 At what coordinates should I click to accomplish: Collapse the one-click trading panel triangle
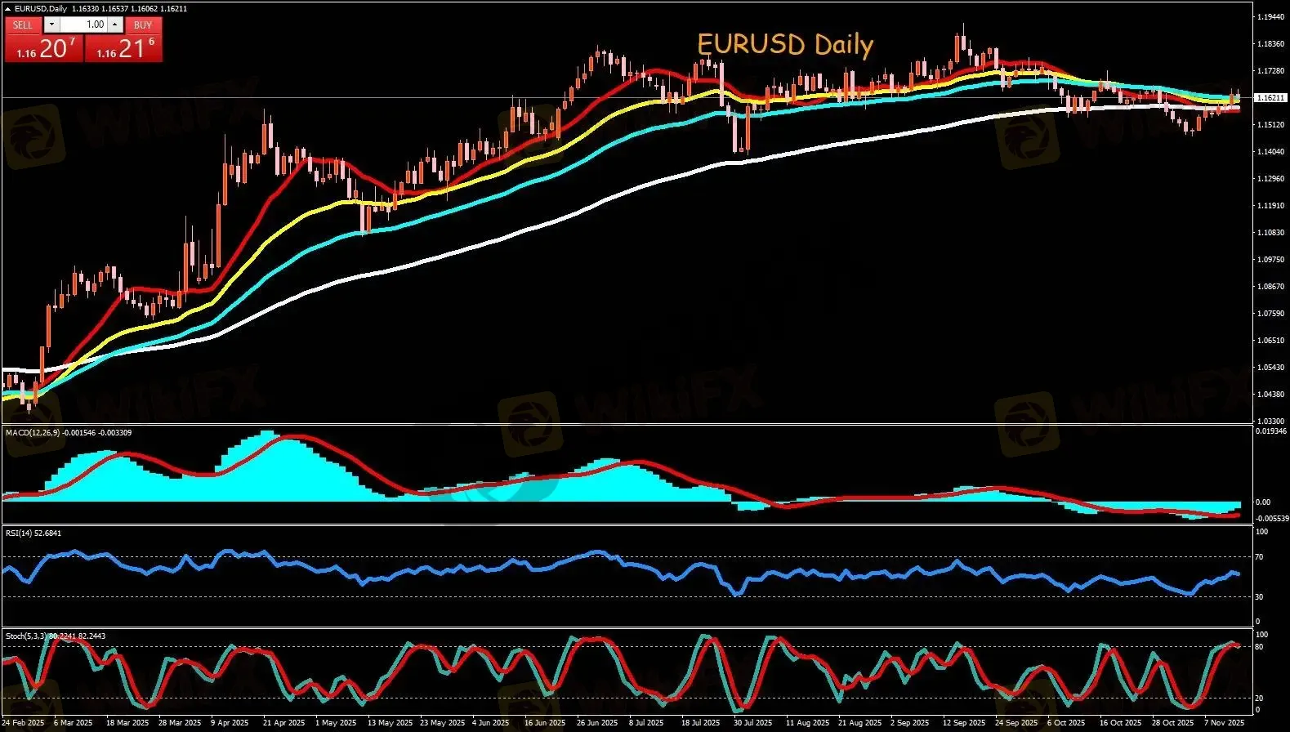click(7, 9)
